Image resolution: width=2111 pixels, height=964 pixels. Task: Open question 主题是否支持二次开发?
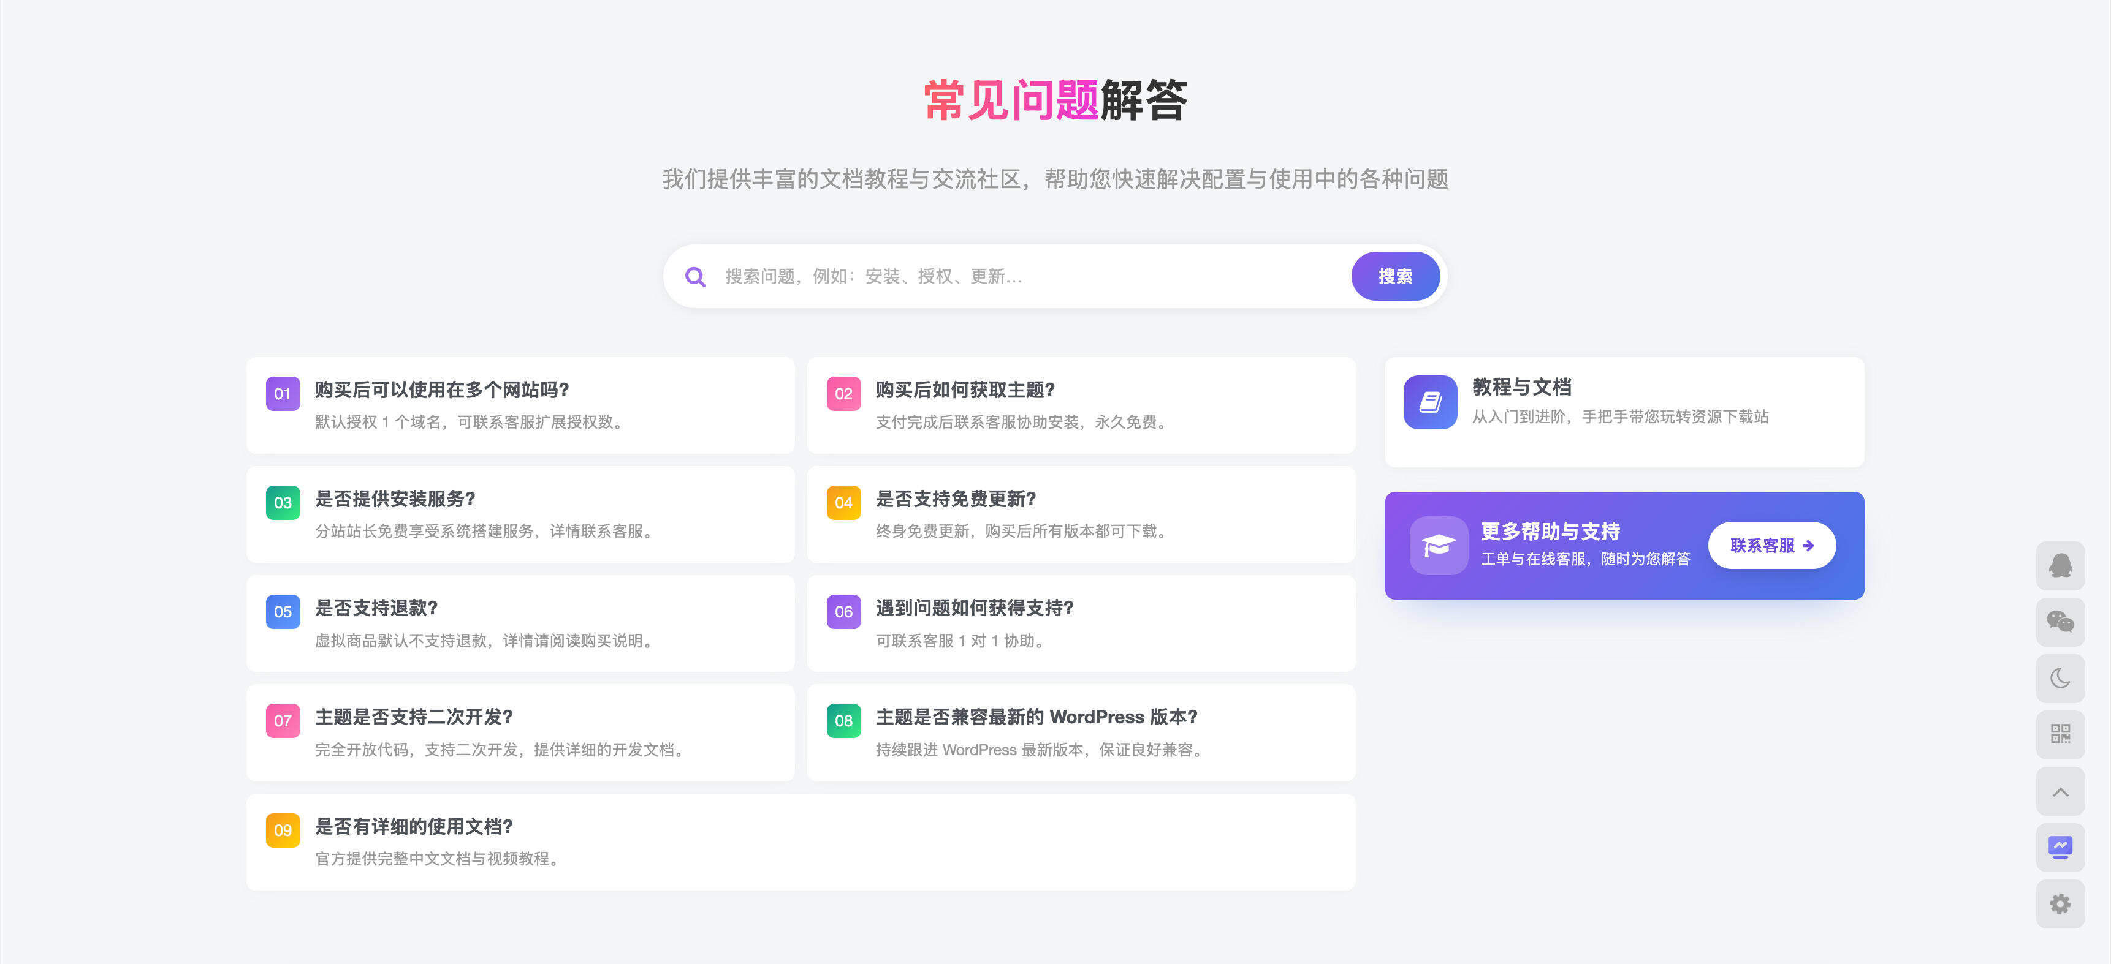(x=414, y=717)
